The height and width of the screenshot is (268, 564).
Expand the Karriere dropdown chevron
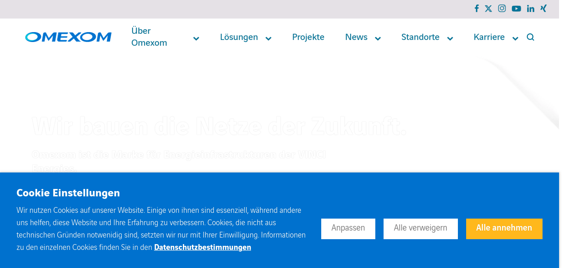pos(515,39)
